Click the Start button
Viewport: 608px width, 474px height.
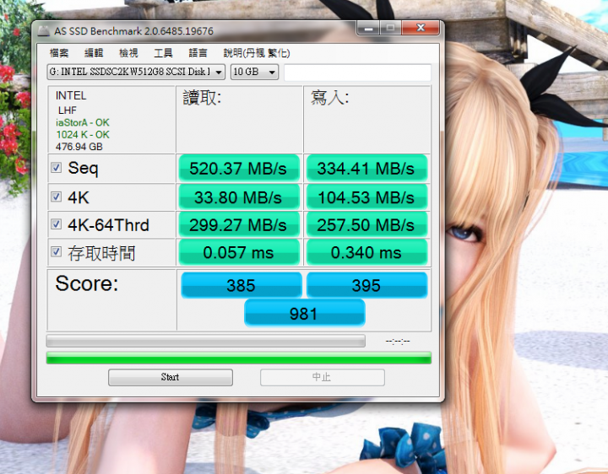click(x=171, y=377)
